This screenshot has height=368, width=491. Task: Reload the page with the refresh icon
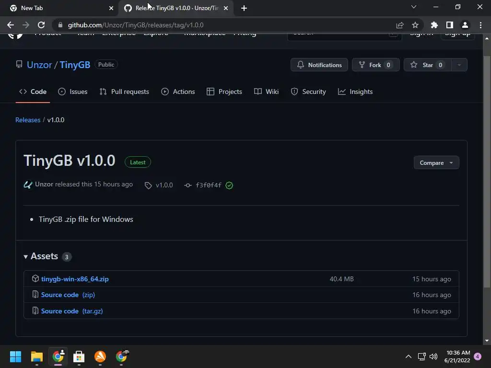(x=41, y=25)
